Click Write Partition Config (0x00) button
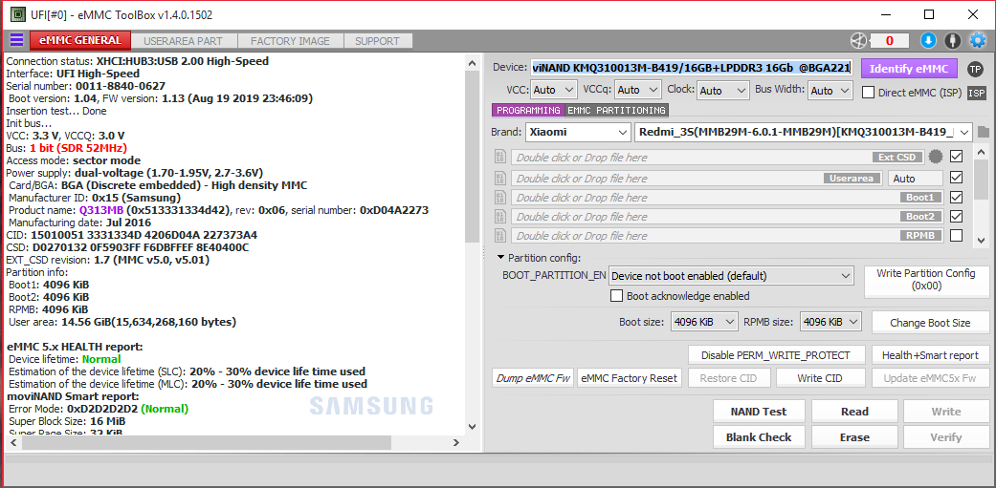Image resolution: width=996 pixels, height=488 pixels. point(925,280)
